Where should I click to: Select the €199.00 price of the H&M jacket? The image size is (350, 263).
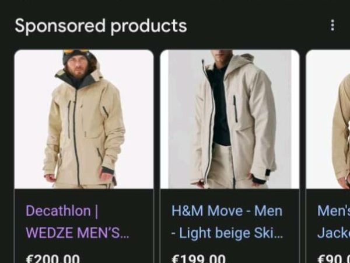click(x=198, y=258)
